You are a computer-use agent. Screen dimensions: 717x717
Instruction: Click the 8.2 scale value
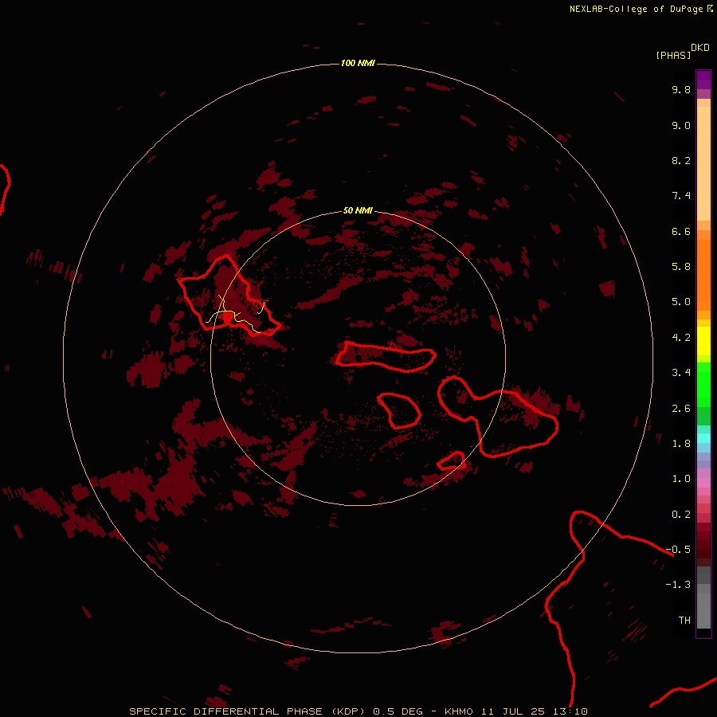[681, 160]
